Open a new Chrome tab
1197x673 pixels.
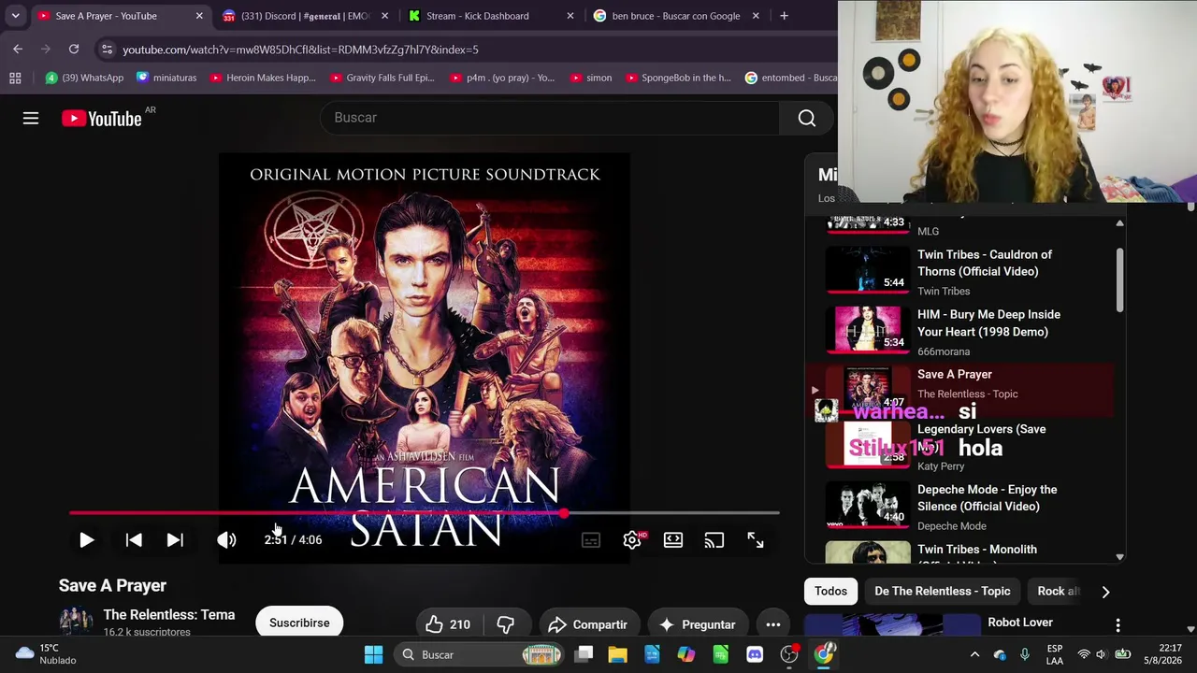[x=784, y=16]
